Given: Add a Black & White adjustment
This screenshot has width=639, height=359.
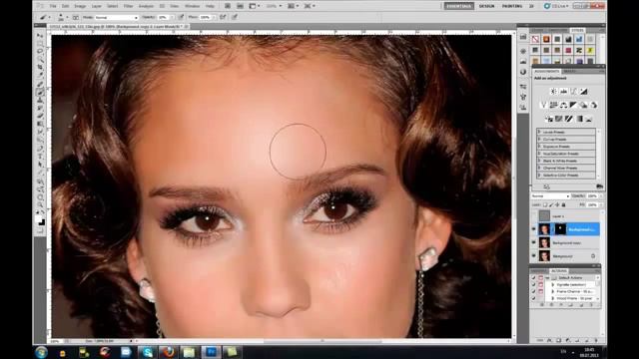Looking at the screenshot, I should (x=573, y=105).
